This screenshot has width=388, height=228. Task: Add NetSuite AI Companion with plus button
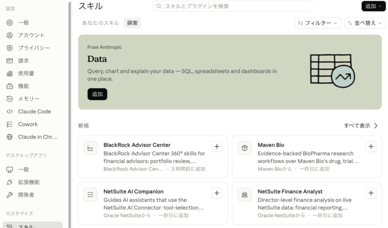click(217, 193)
